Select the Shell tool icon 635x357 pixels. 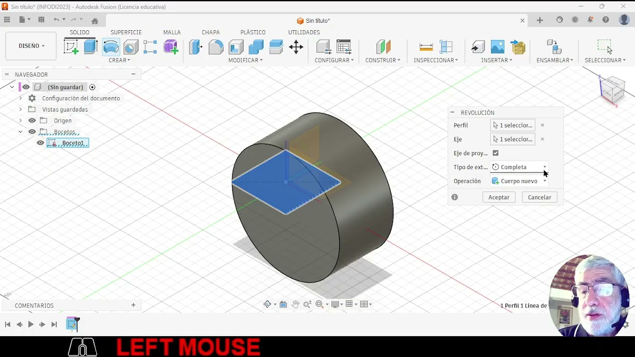click(236, 47)
